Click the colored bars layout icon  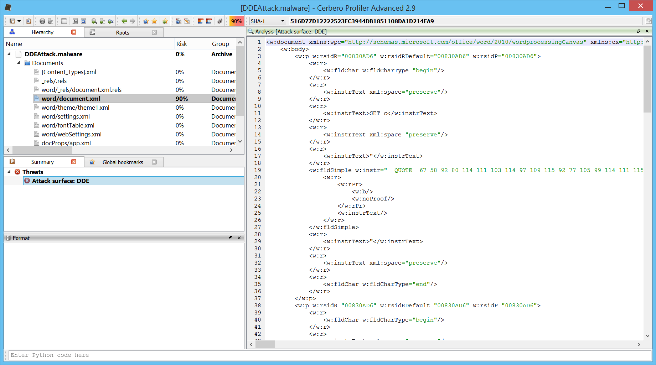tap(200, 21)
